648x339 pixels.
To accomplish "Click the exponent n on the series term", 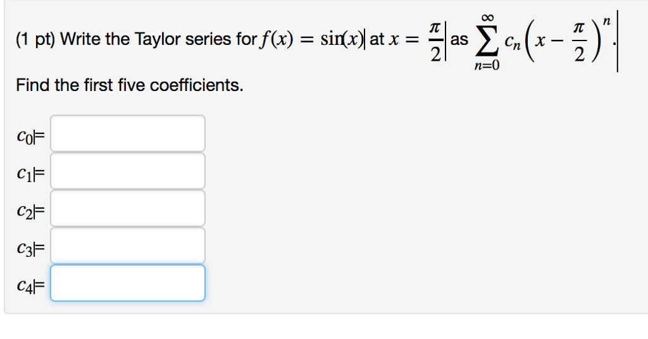I will coord(606,22).
